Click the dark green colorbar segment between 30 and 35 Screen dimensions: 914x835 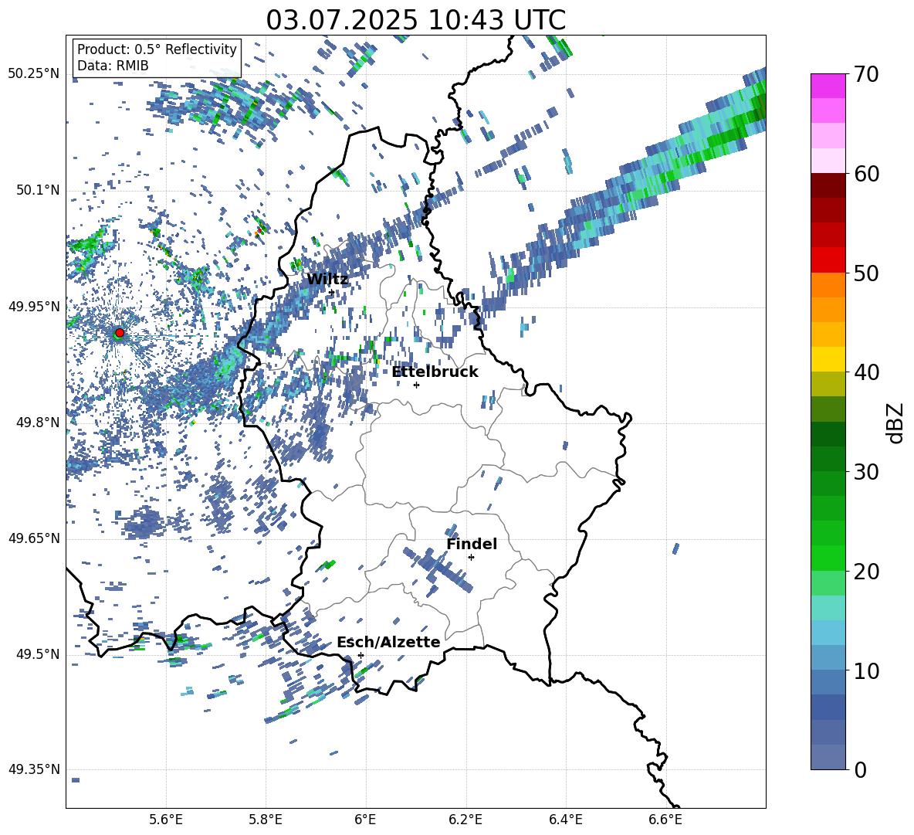[828, 434]
